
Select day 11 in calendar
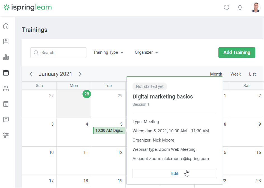coord(86,152)
